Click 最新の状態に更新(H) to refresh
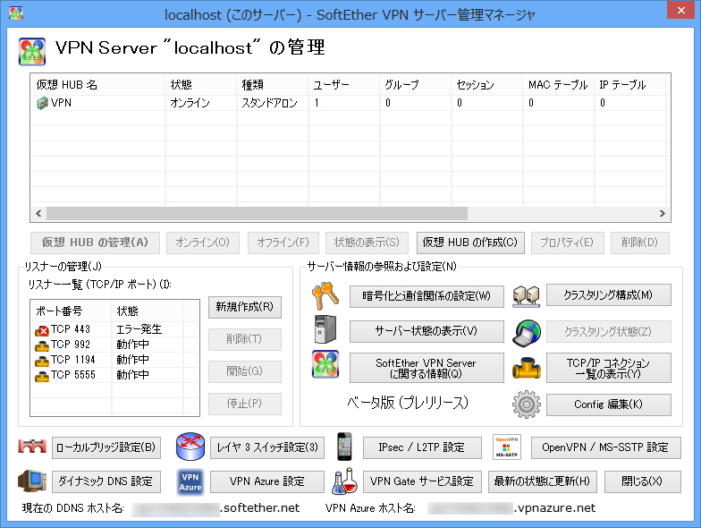This screenshot has width=701, height=528. pos(542,481)
